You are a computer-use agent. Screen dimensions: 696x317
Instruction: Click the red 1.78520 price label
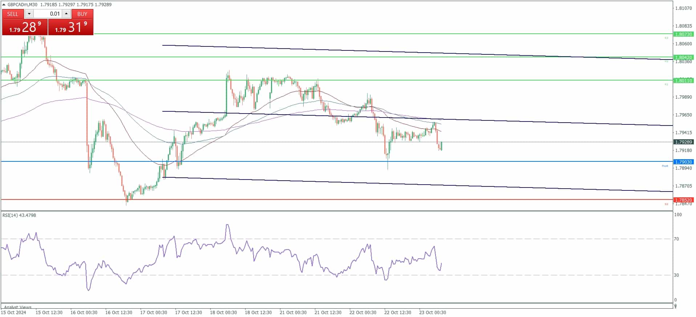pos(683,200)
